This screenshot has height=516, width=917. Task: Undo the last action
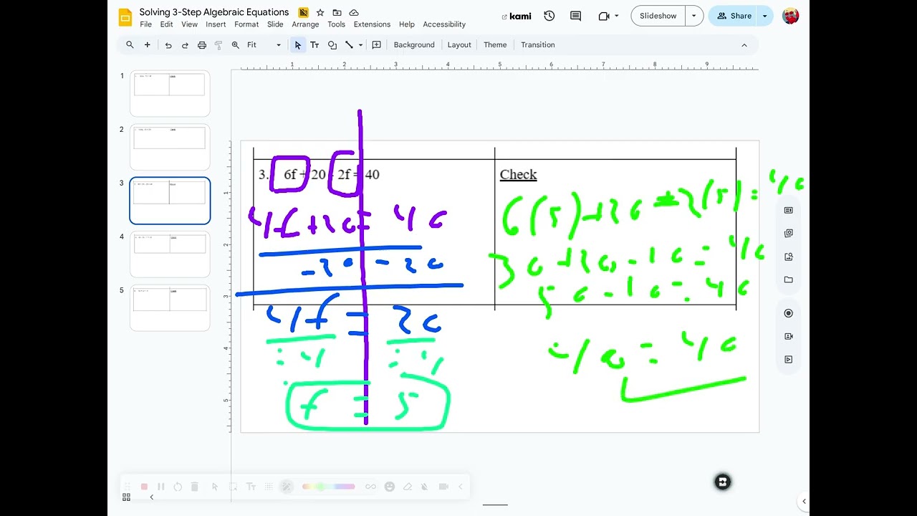coord(168,45)
